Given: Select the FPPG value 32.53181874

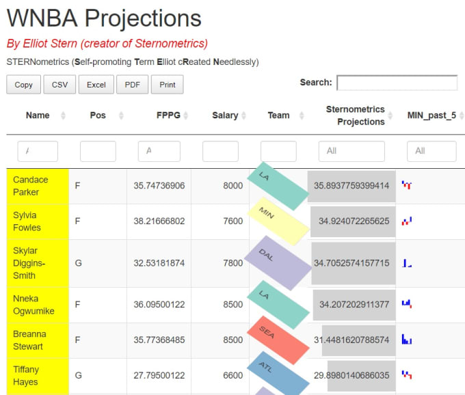Looking at the screenshot, I should point(159,263).
